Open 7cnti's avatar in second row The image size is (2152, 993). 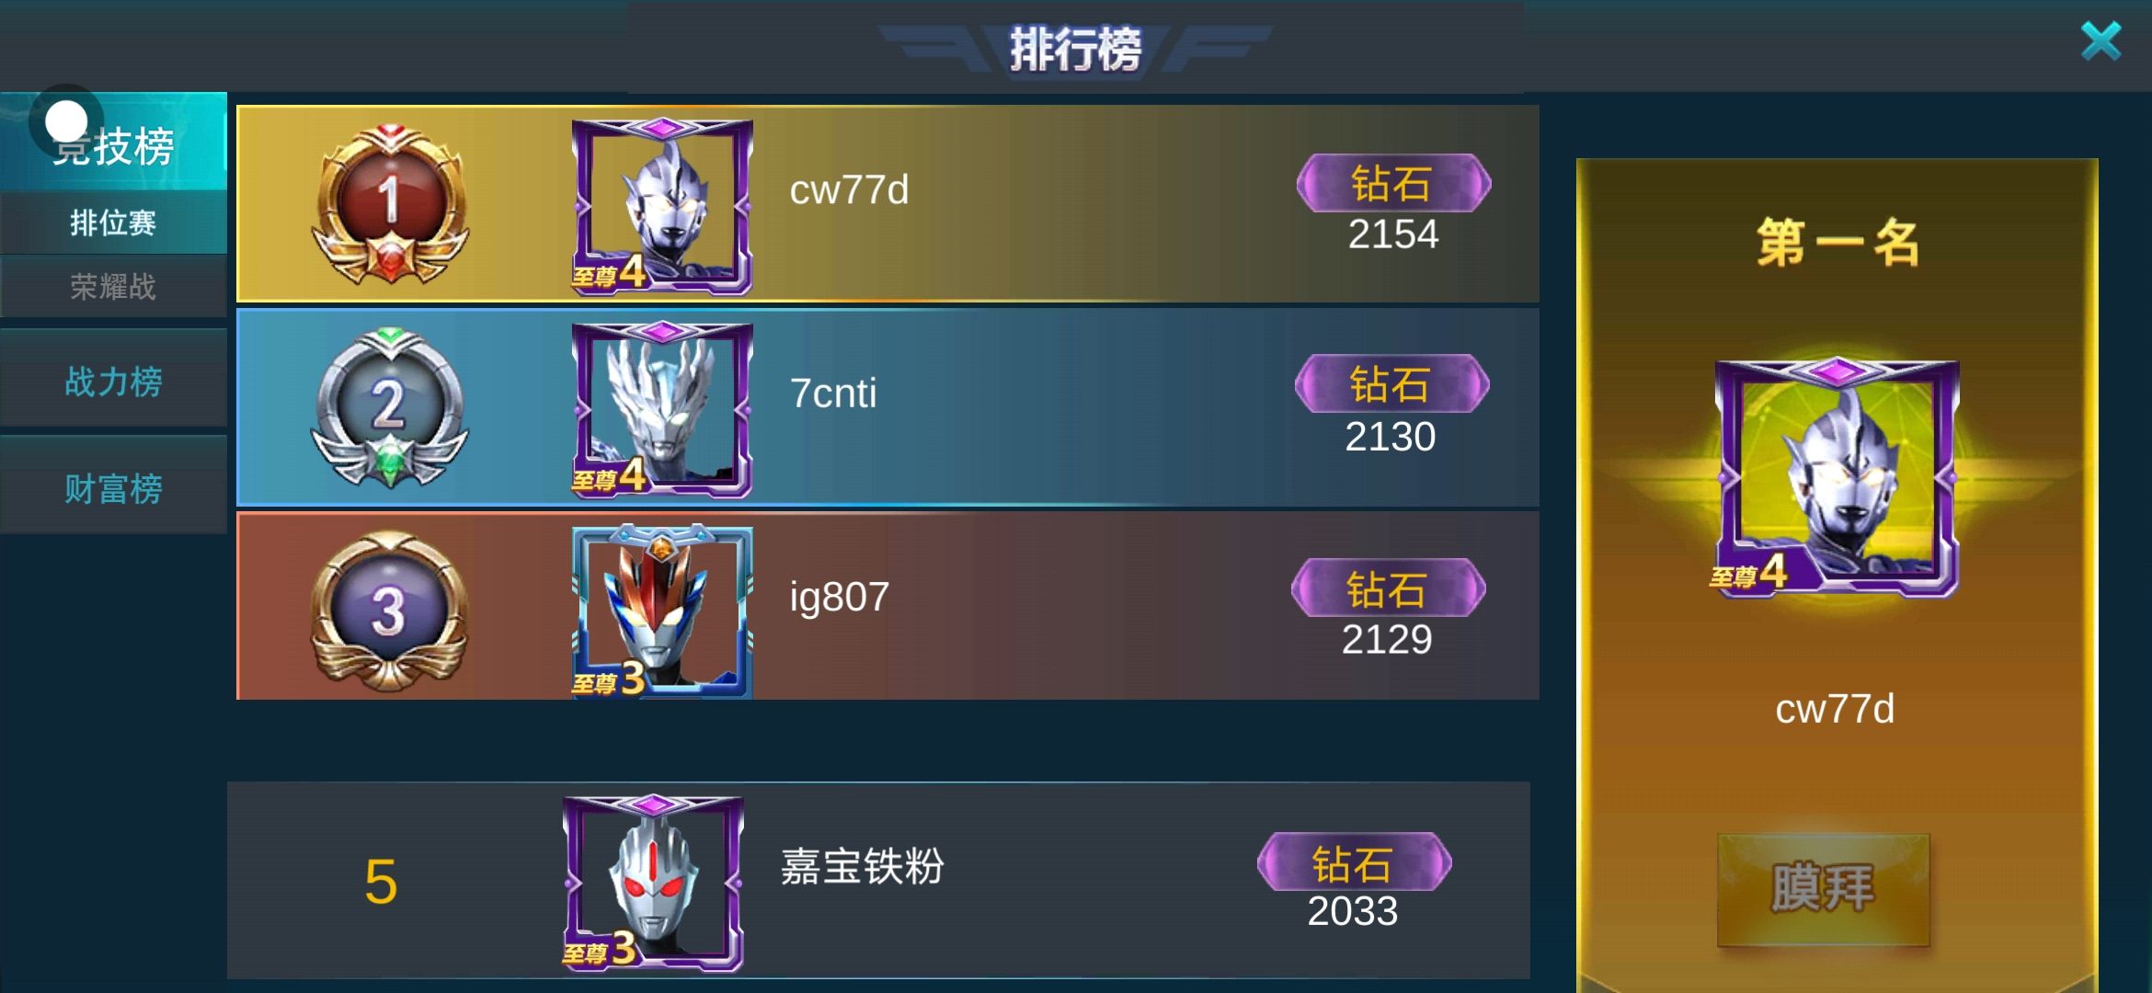(662, 409)
